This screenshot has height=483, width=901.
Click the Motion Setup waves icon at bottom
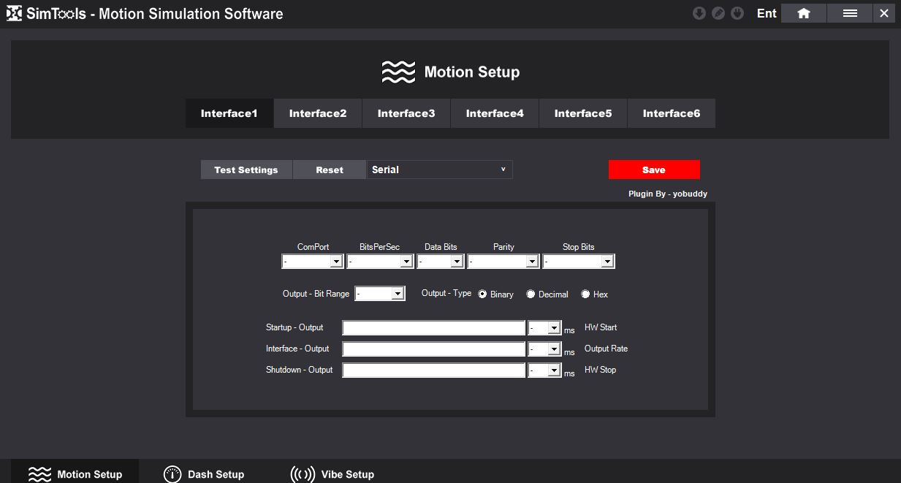coord(39,474)
